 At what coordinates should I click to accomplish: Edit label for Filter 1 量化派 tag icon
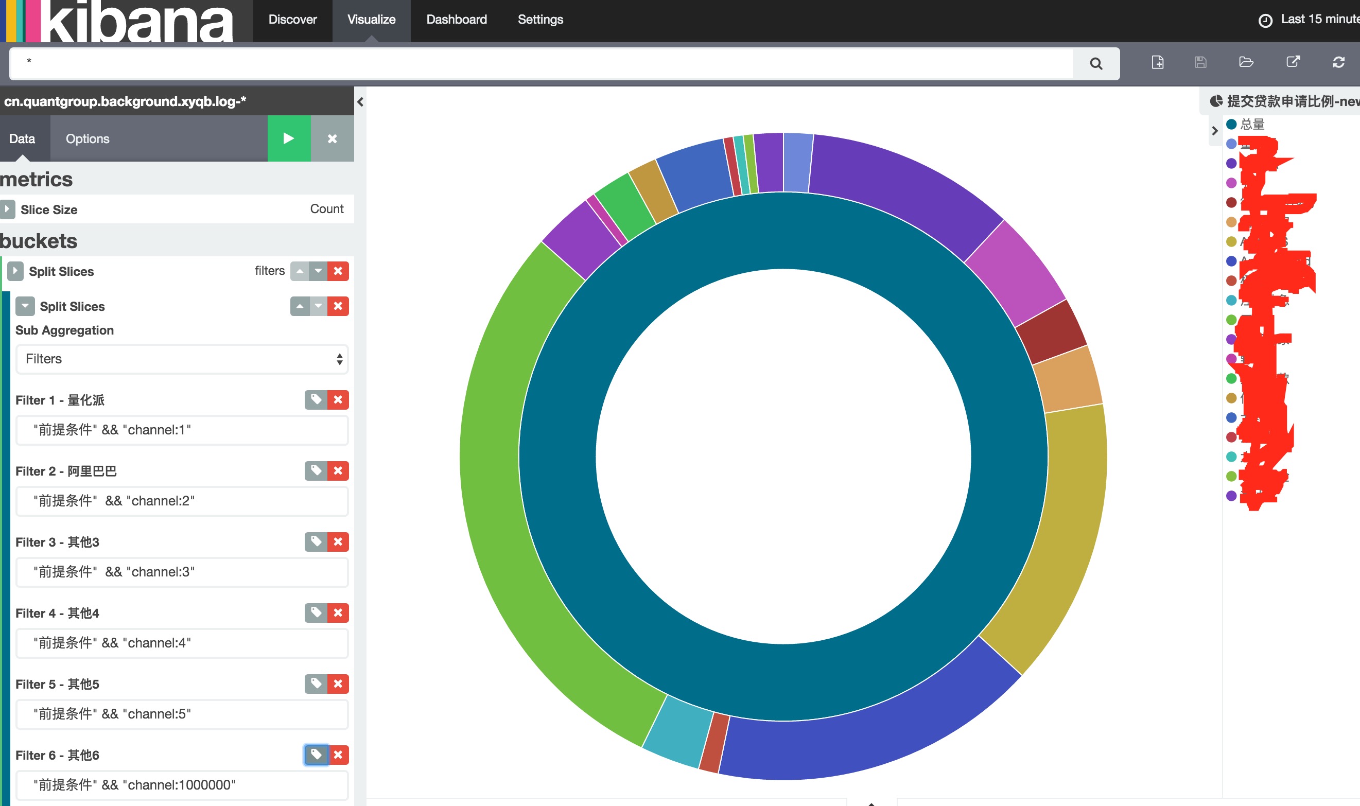tap(316, 400)
